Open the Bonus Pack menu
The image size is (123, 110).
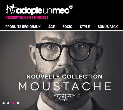(x=108, y=27)
